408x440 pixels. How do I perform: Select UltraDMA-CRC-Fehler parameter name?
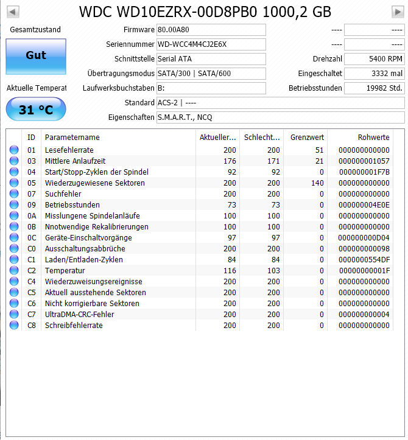(x=79, y=314)
